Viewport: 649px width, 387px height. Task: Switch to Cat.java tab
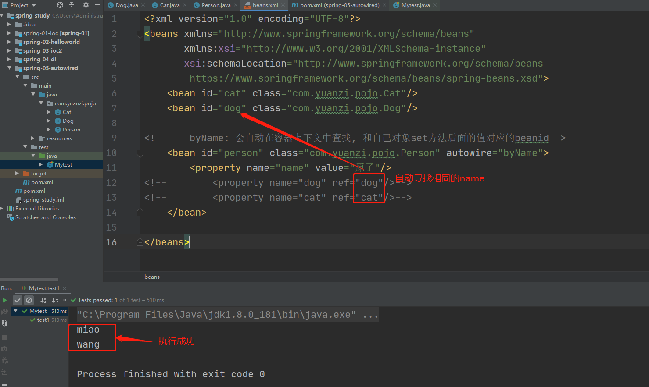[169, 5]
